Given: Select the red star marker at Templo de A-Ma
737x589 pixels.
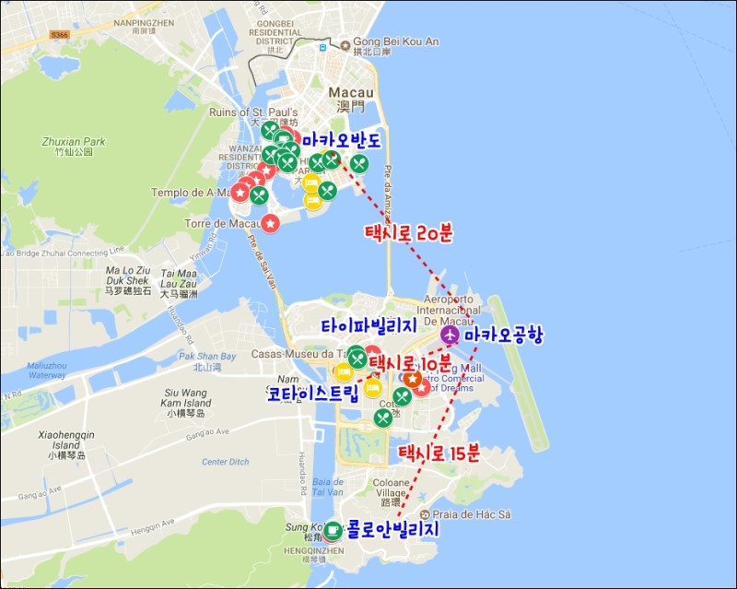Looking at the screenshot, I should pyautogui.click(x=240, y=192).
